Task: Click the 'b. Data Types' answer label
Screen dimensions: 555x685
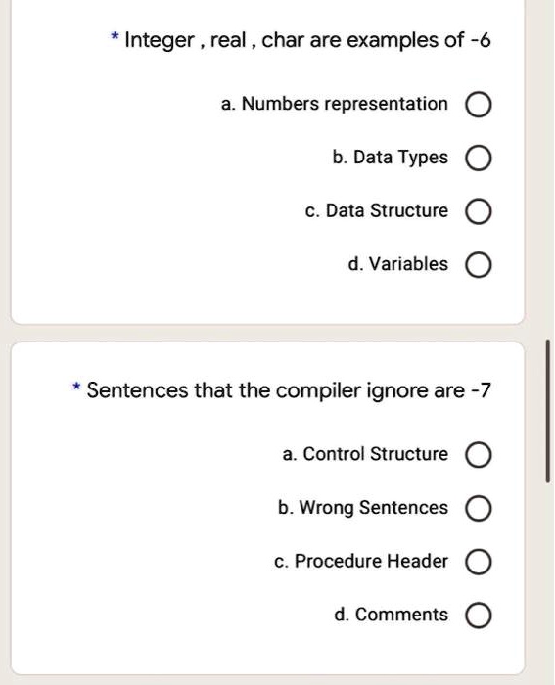Action: (391, 158)
